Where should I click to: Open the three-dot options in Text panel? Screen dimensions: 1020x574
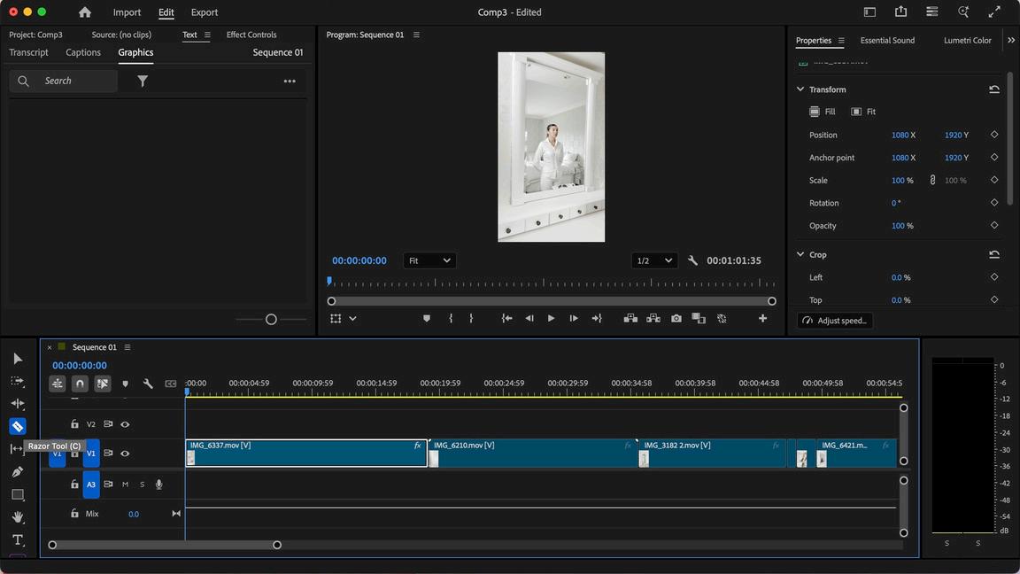point(290,81)
